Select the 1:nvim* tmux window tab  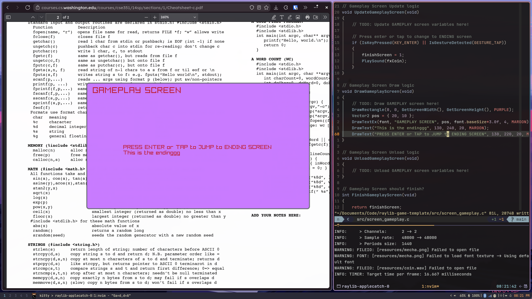[430, 286]
